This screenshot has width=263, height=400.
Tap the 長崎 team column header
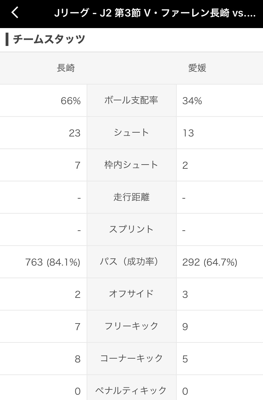tap(66, 68)
